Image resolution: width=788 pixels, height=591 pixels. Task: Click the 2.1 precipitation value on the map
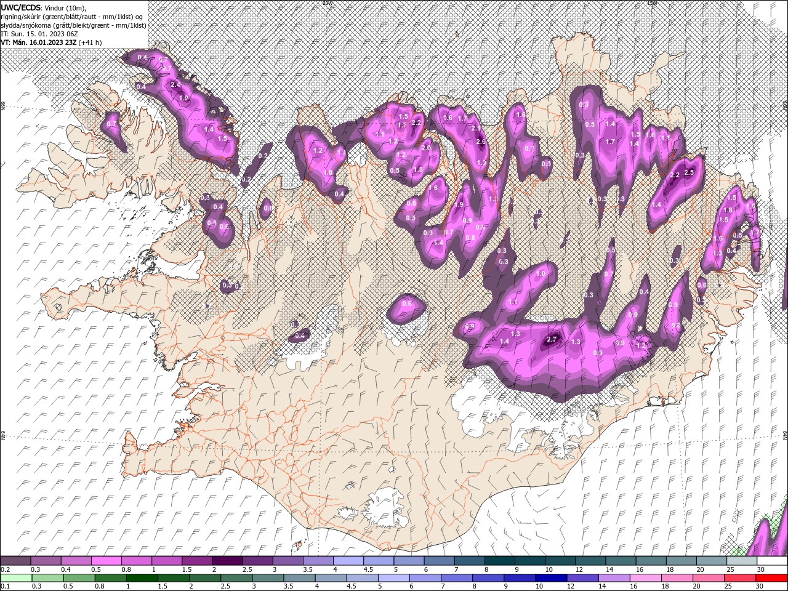[476, 128]
